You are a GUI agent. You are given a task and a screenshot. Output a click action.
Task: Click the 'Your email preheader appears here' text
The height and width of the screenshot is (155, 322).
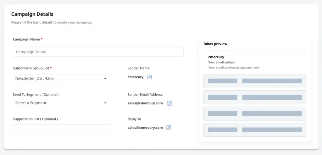pyautogui.click(x=234, y=68)
